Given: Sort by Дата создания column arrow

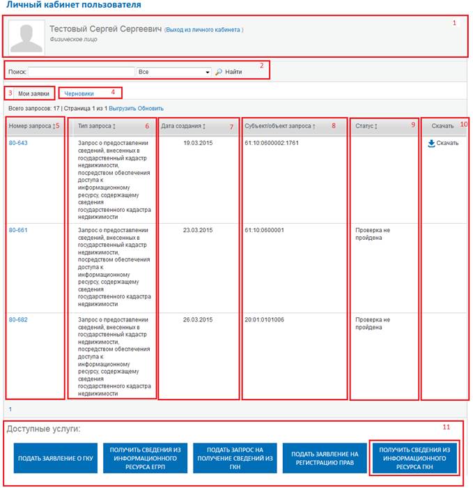Looking at the screenshot, I should click(203, 126).
